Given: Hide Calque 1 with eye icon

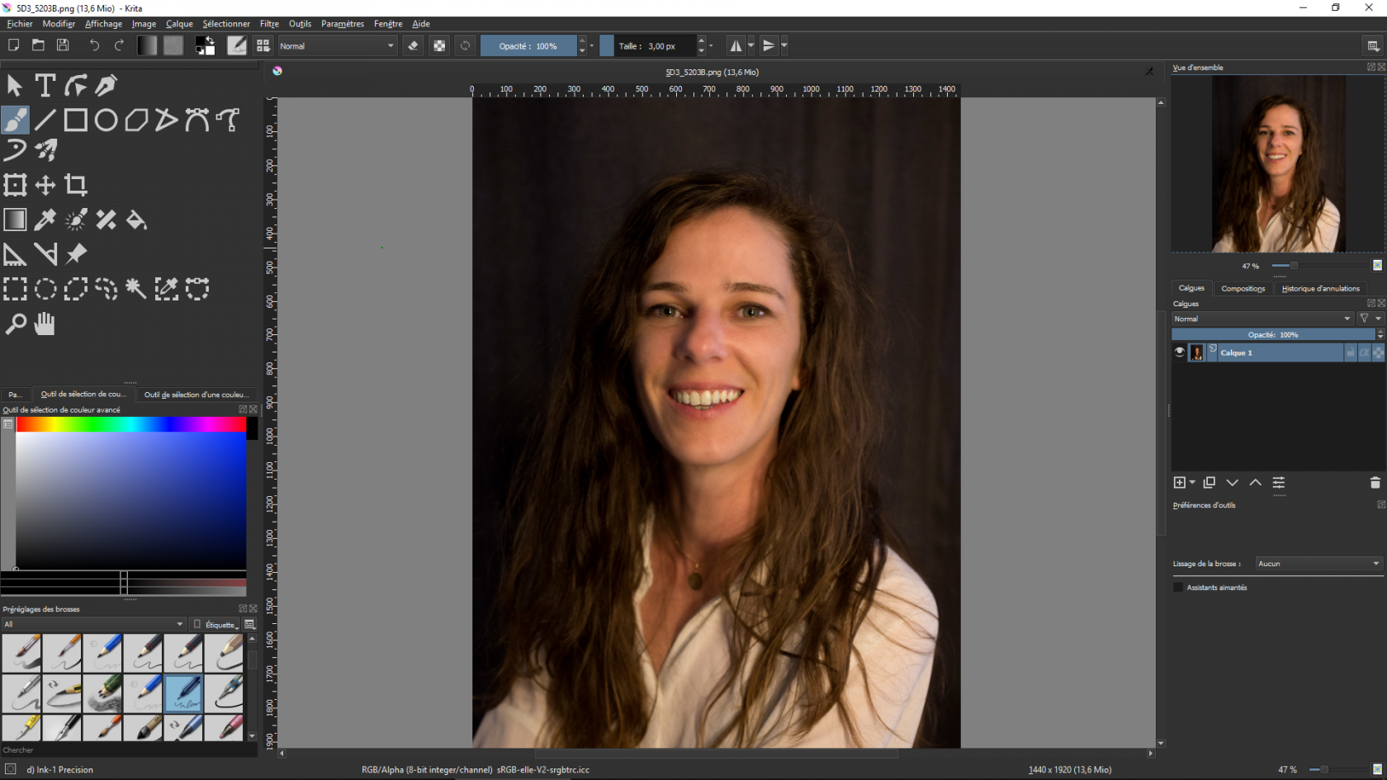Looking at the screenshot, I should [1180, 352].
